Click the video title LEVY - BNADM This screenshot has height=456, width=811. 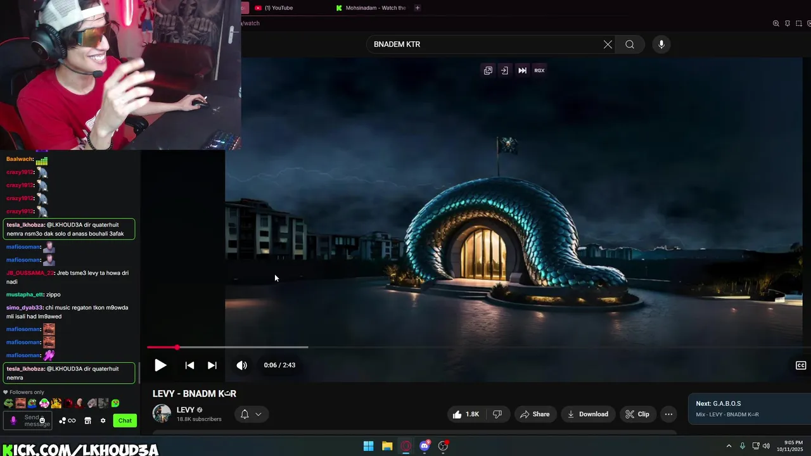click(195, 393)
